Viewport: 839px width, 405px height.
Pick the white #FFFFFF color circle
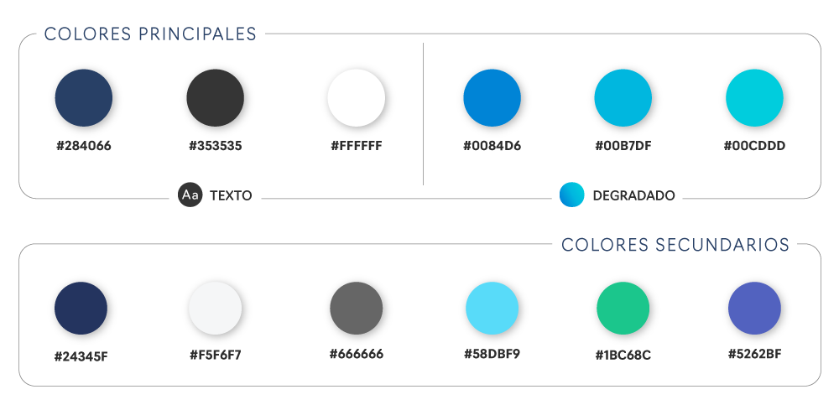tap(357, 98)
